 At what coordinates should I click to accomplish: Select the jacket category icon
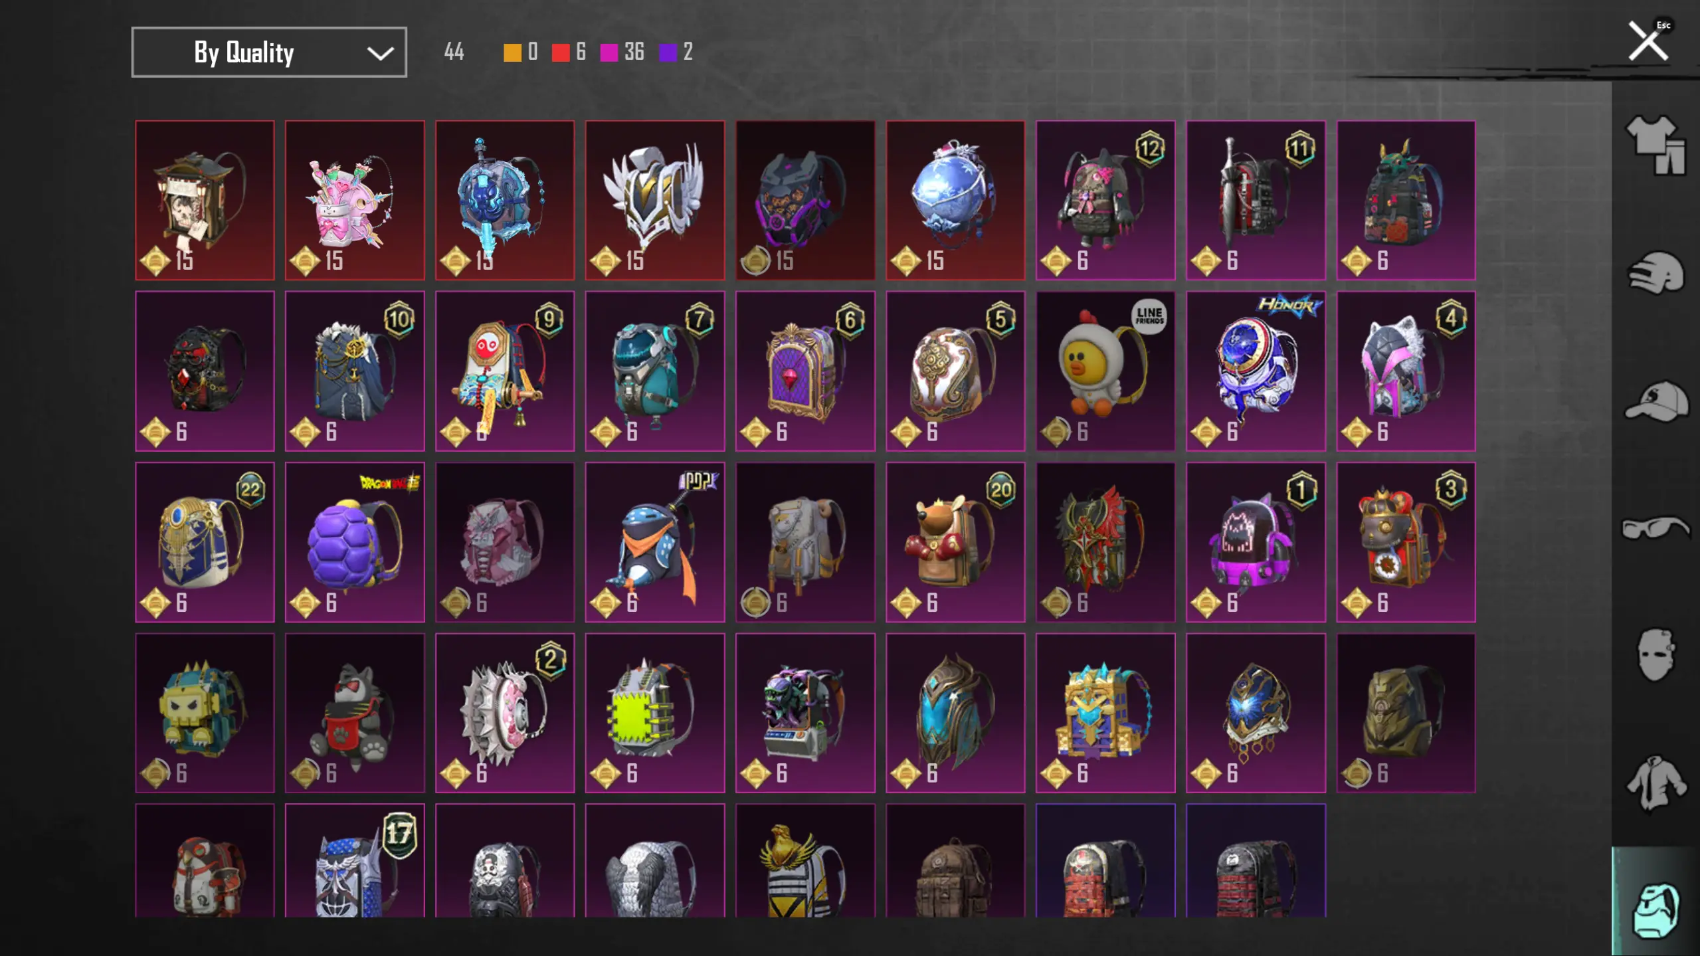pyautogui.click(x=1655, y=783)
